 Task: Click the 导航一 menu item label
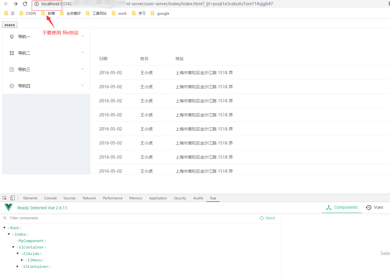[24, 37]
